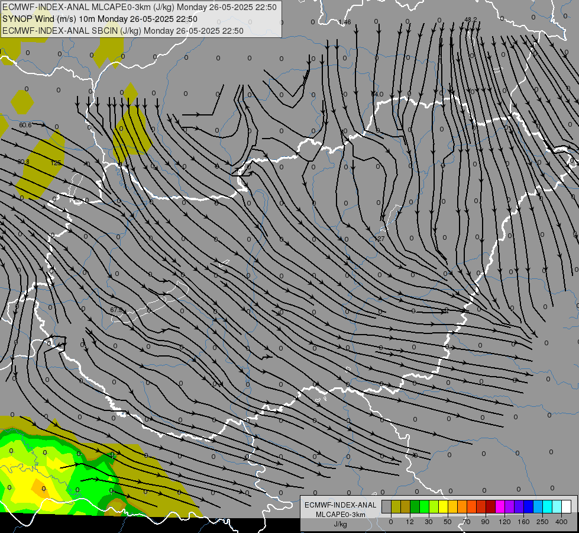579x533 pixels.
Task: Click the legend tick value '50'
Action: tap(448, 522)
